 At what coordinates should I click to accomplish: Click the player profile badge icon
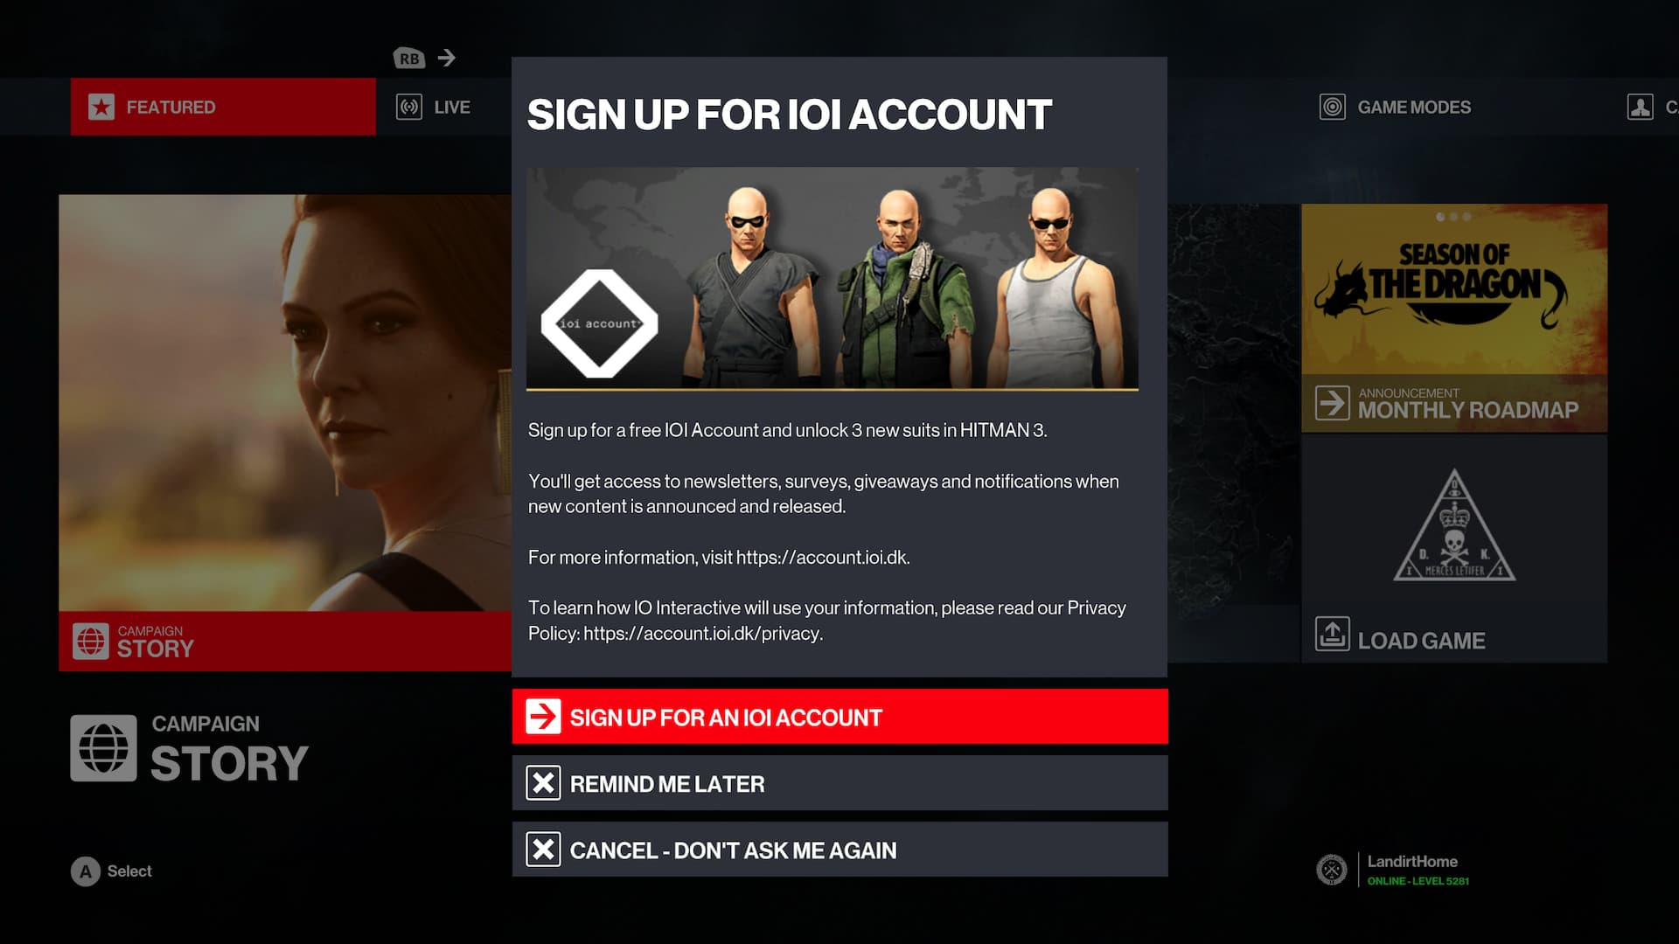coord(1331,870)
